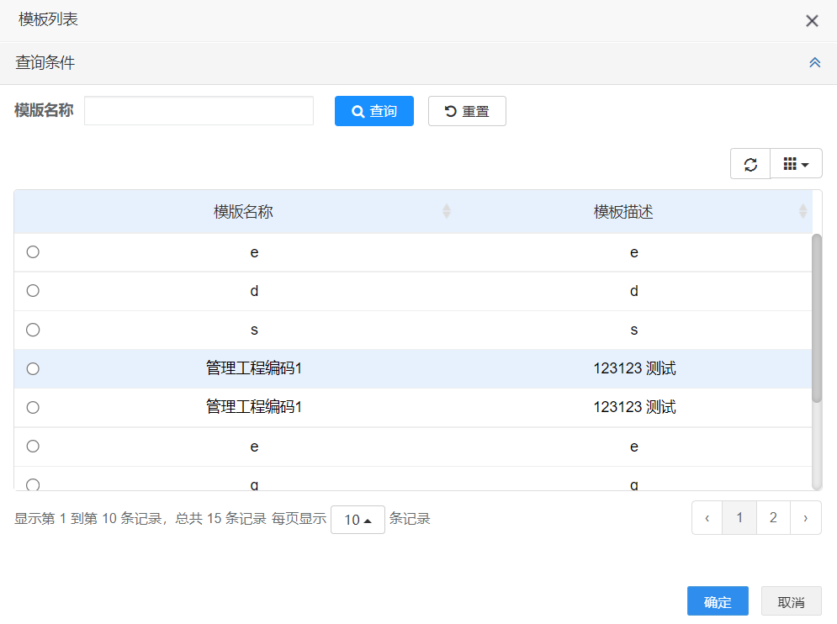Click the next page arrow

(806, 518)
